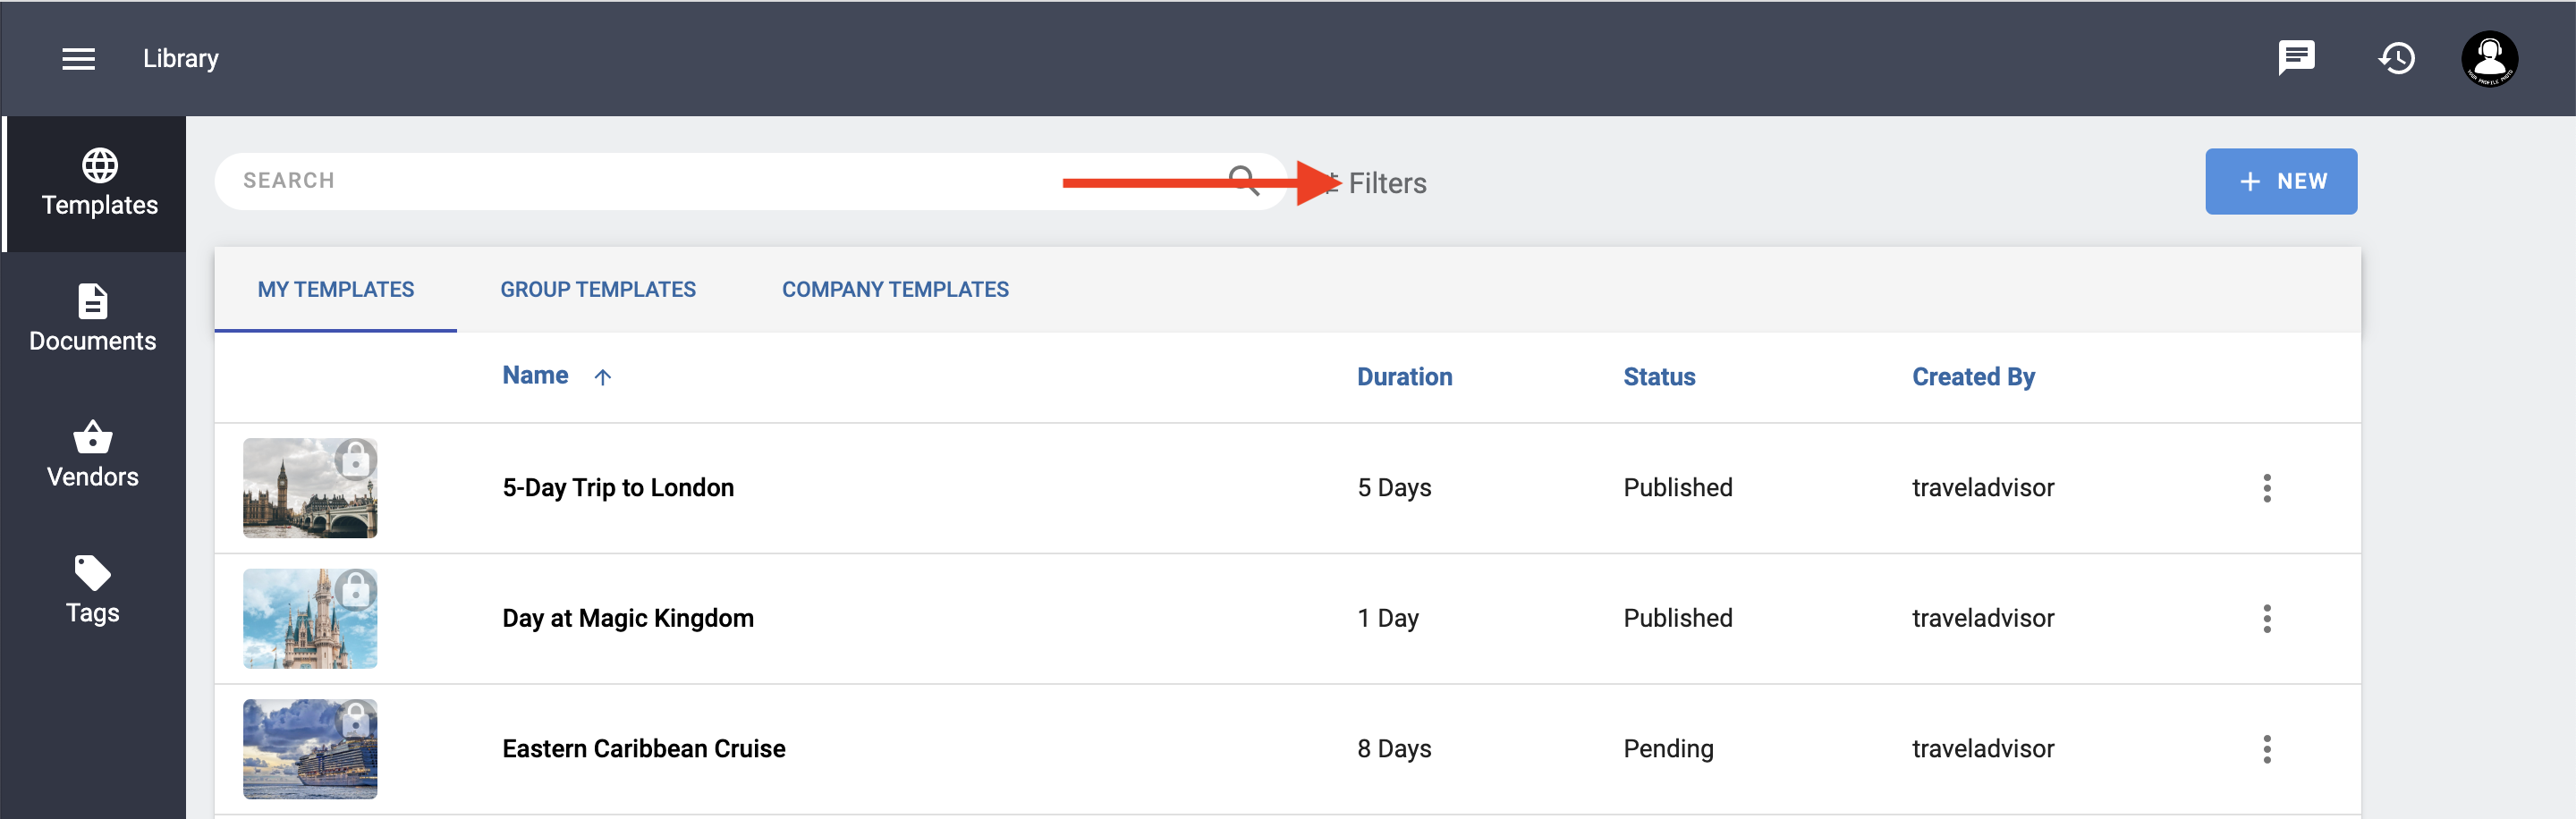Click traveladvisor in London trip row
Image resolution: width=2576 pixels, height=819 pixels.
(1983, 488)
